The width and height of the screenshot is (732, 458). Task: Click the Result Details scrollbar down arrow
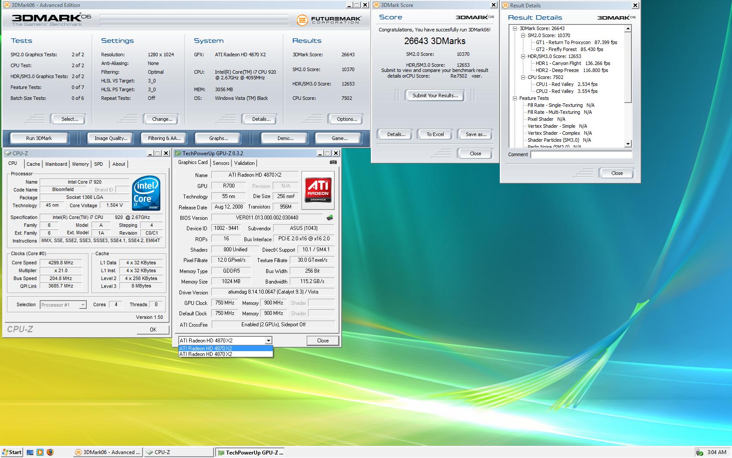pos(628,144)
